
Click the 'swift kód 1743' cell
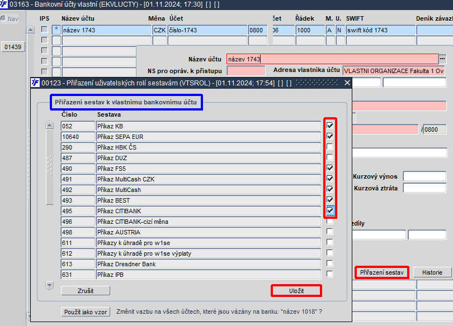pos(380,30)
